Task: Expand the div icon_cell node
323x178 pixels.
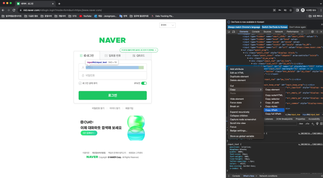Action: (x=252, y=64)
